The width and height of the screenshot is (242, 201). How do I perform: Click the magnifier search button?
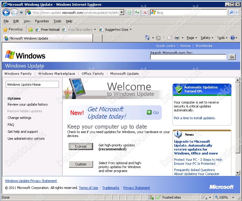pyautogui.click(x=231, y=12)
